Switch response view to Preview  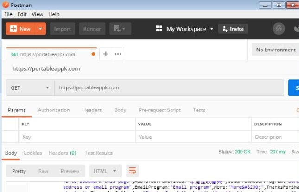point(70,171)
